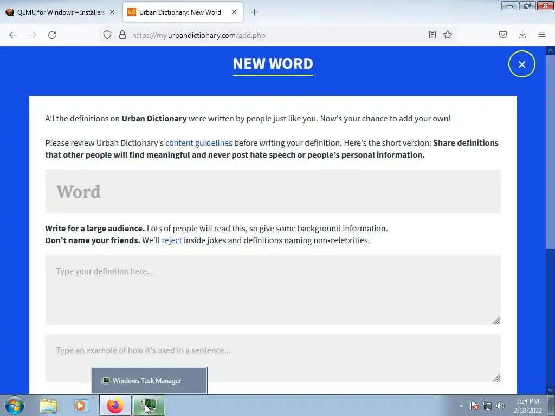Image resolution: width=555 pixels, height=416 pixels.
Task: Open the Windows Start menu
Action: click(15, 405)
